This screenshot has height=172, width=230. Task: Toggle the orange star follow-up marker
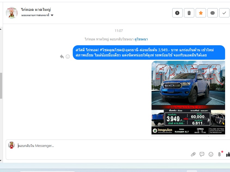coord(201,13)
